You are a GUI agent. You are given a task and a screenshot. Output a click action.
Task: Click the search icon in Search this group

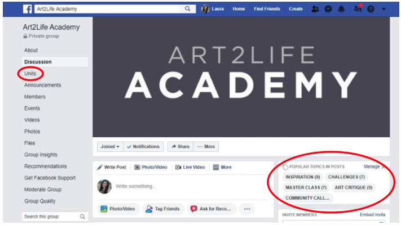point(82,217)
